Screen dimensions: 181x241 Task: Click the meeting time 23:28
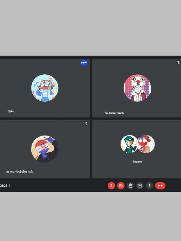click(x=4, y=186)
